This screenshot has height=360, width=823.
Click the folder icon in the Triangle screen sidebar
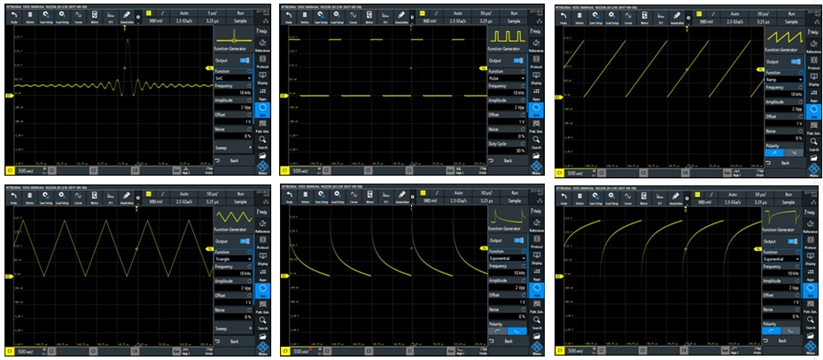pos(262,336)
